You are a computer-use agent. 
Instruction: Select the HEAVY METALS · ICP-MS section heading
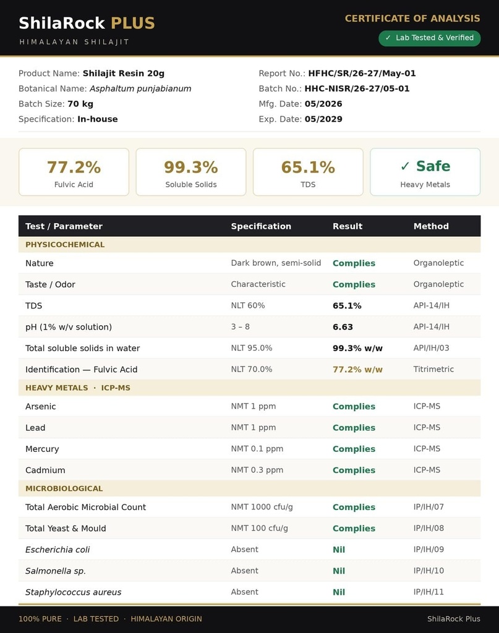(78, 388)
